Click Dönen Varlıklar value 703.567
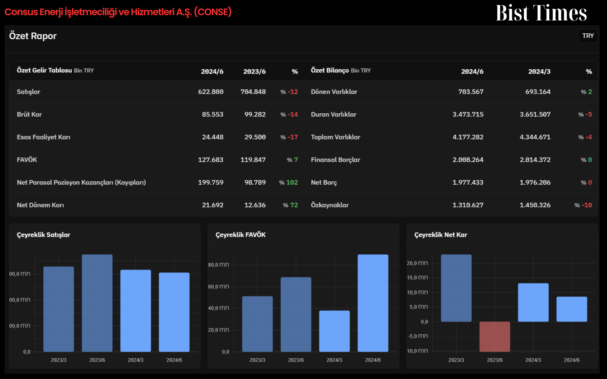 tap(470, 92)
